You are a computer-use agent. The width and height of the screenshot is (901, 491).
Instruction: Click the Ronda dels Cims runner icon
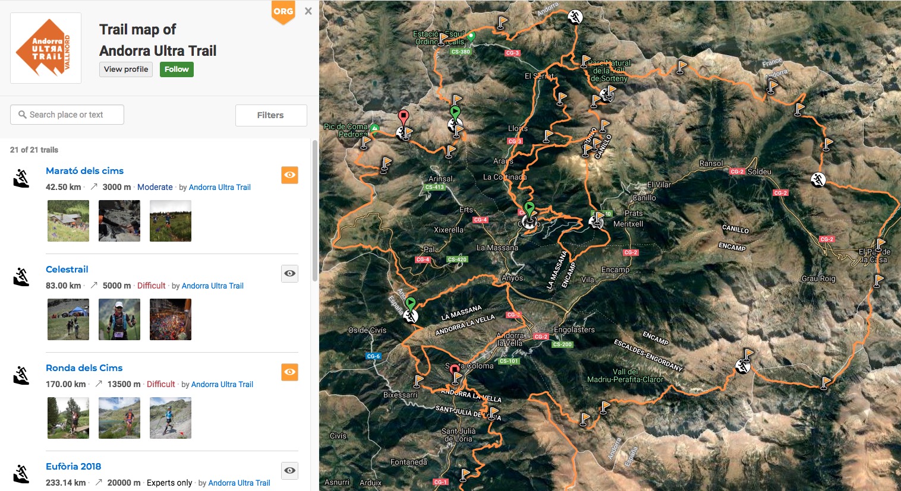click(21, 375)
